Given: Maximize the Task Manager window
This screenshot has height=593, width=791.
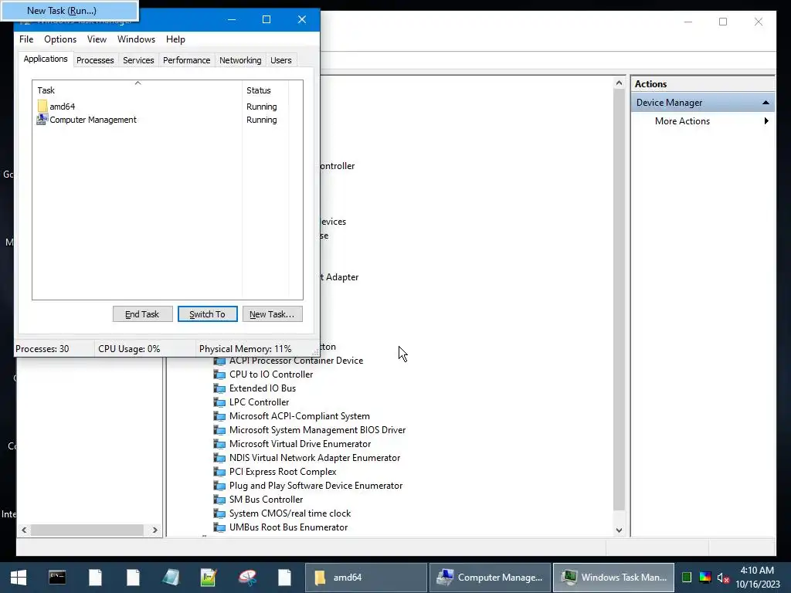Looking at the screenshot, I should (x=266, y=19).
